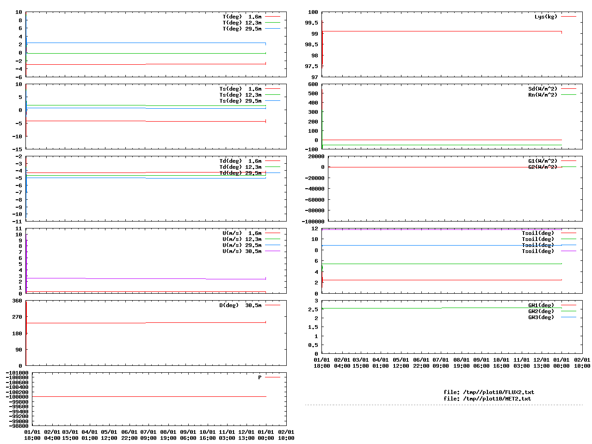Click the T(deg) 12.3m legend label

[242, 23]
